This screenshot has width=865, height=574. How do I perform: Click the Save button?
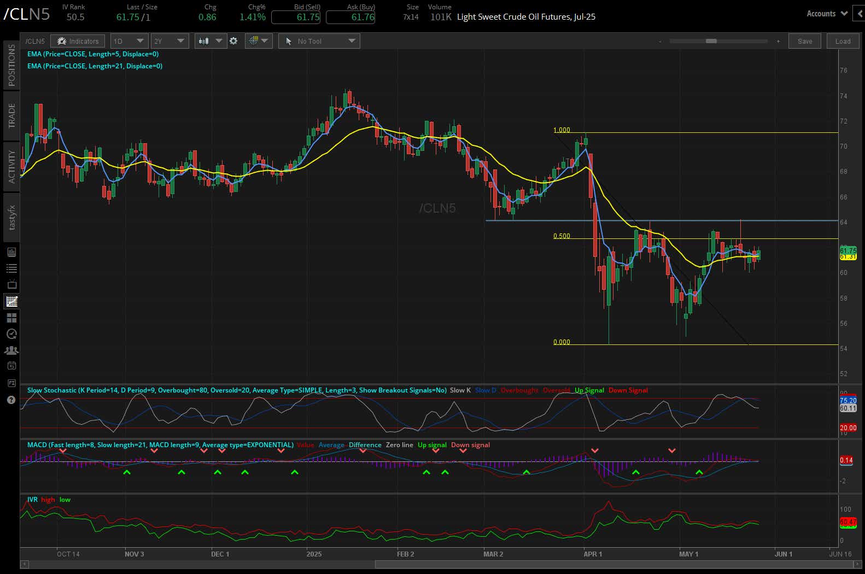pyautogui.click(x=805, y=41)
